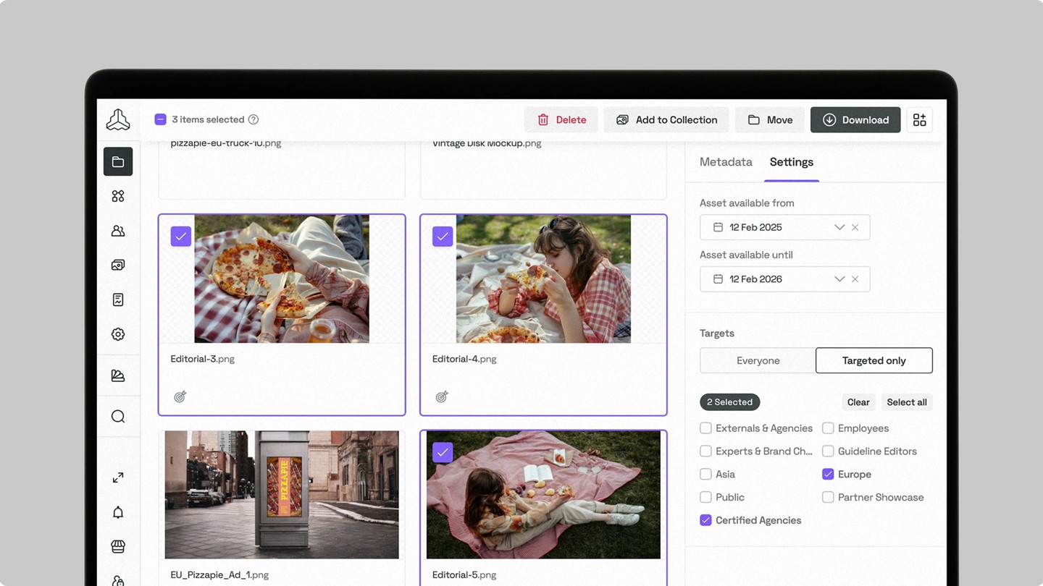Image resolution: width=1043 pixels, height=586 pixels.
Task: Open the folder library view in the sidebar
Action: pyautogui.click(x=118, y=161)
